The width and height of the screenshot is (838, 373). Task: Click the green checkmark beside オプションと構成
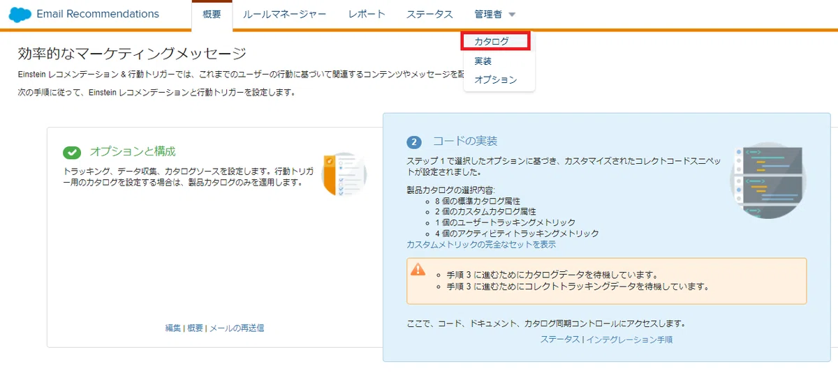72,152
